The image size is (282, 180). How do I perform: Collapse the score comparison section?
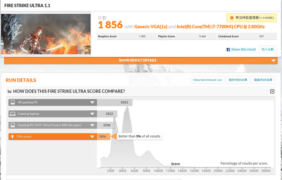(272, 91)
